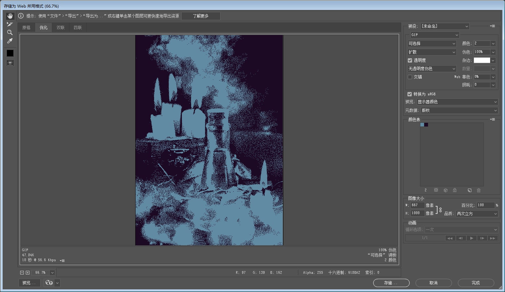The height and width of the screenshot is (292, 505).
Task: Switch to the 四联 tab
Action: tap(78, 28)
